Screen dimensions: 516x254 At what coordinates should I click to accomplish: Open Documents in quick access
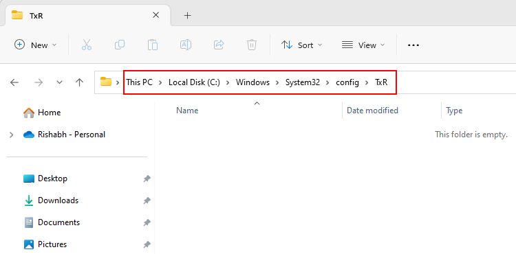point(52,222)
